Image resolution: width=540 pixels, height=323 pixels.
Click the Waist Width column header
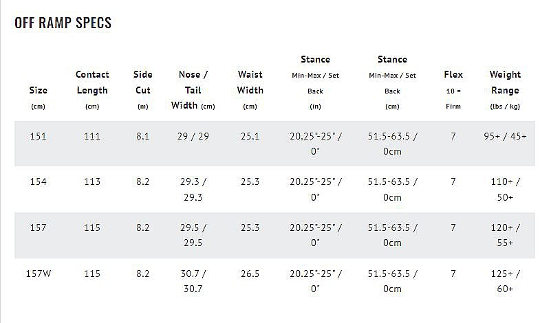(250, 82)
